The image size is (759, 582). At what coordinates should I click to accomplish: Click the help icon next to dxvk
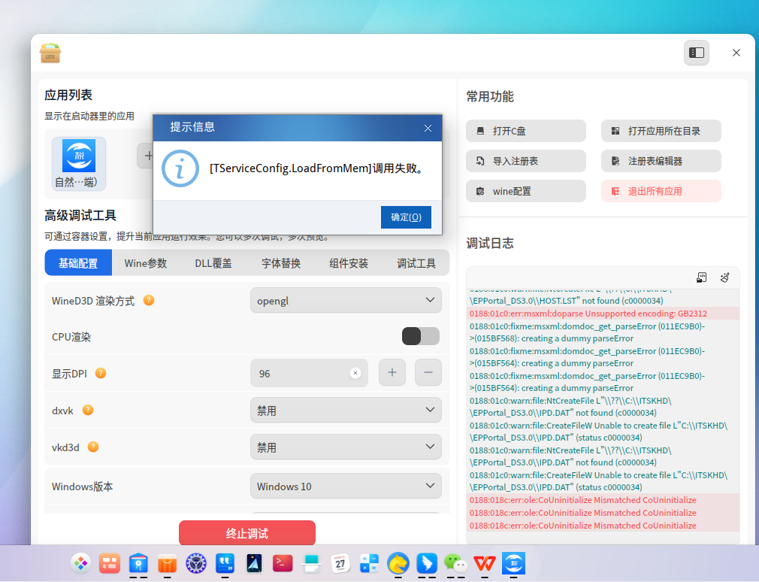click(x=88, y=410)
